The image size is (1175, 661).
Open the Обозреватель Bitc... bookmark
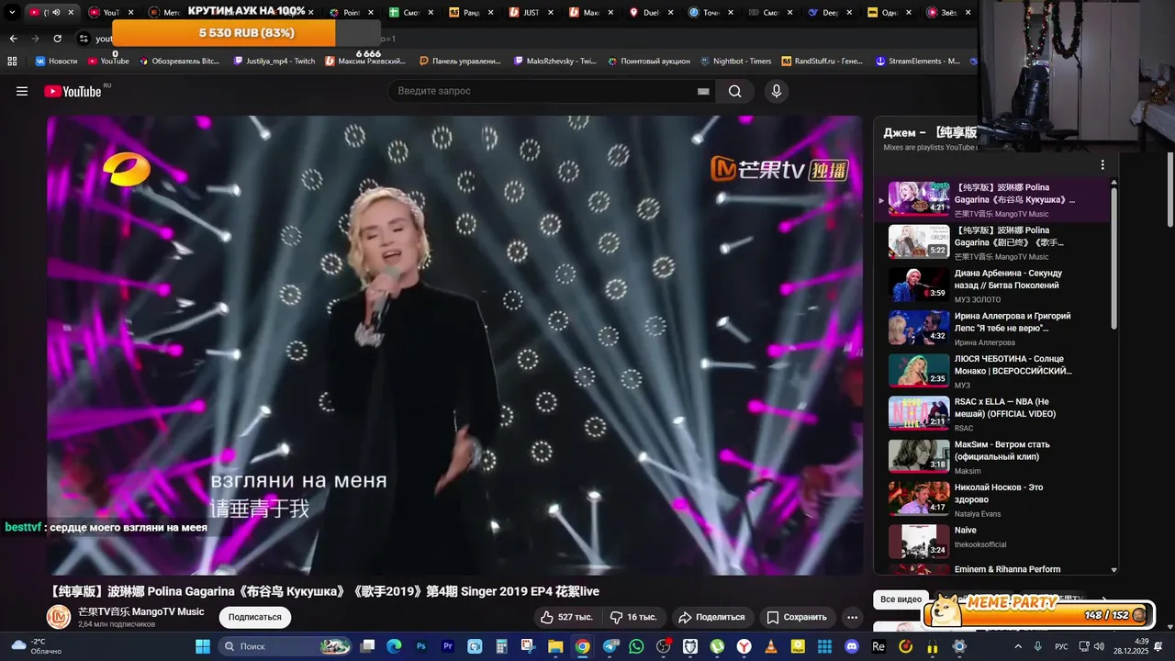tap(179, 62)
